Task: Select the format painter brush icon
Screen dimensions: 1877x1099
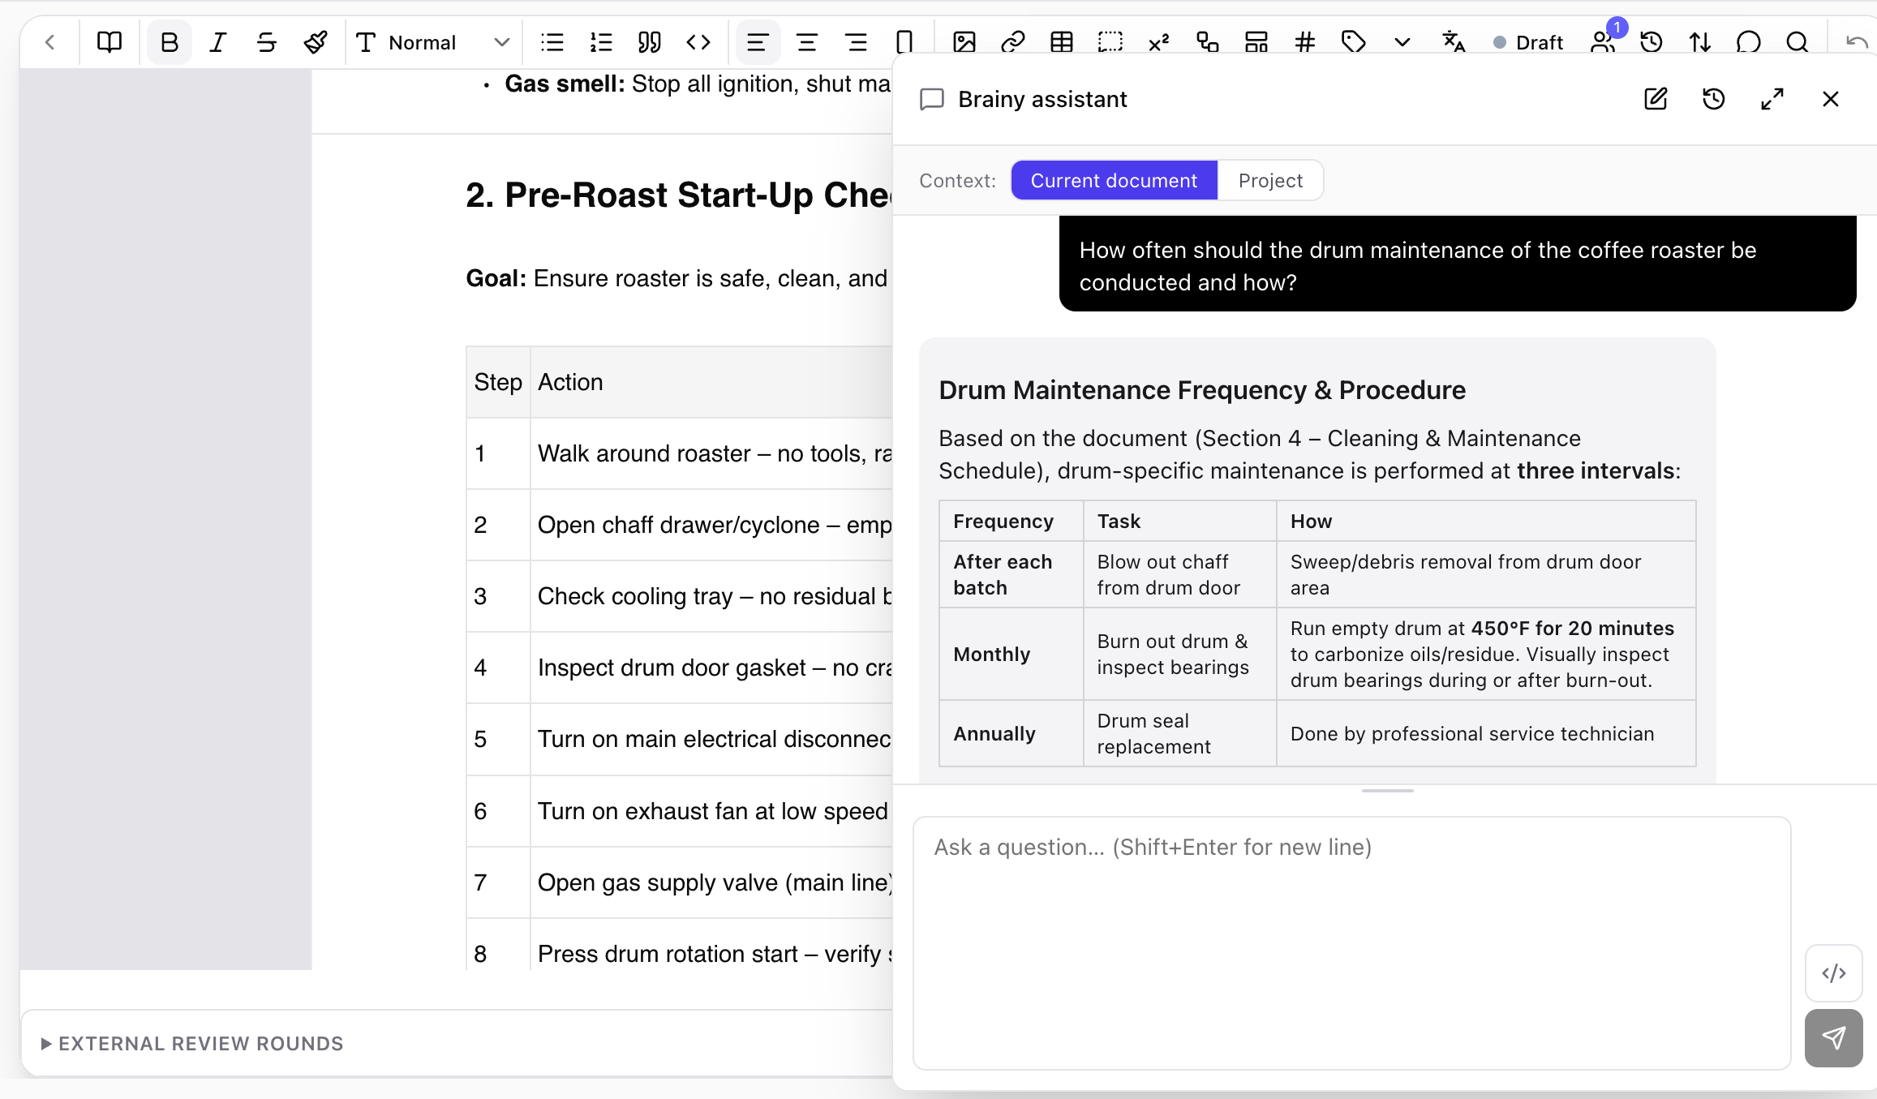Action: [316, 42]
